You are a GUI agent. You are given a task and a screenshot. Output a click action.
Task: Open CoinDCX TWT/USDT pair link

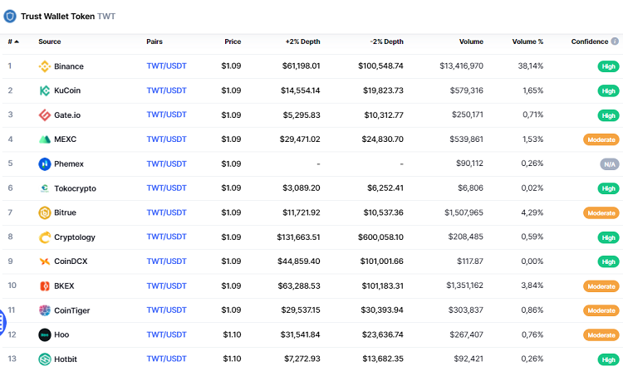166,261
